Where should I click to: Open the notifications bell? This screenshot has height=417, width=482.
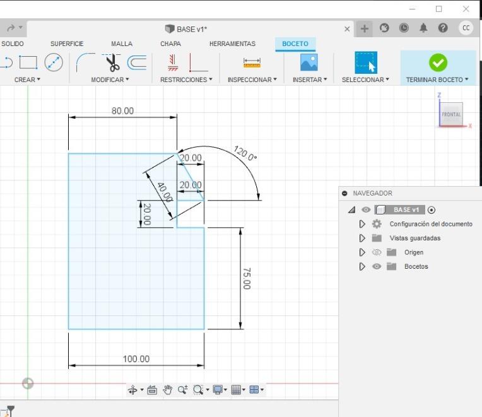pyautogui.click(x=423, y=28)
